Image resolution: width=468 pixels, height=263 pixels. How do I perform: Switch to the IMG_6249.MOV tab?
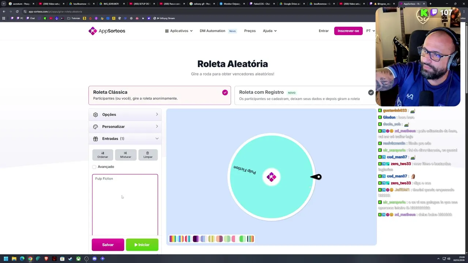coord(112,4)
